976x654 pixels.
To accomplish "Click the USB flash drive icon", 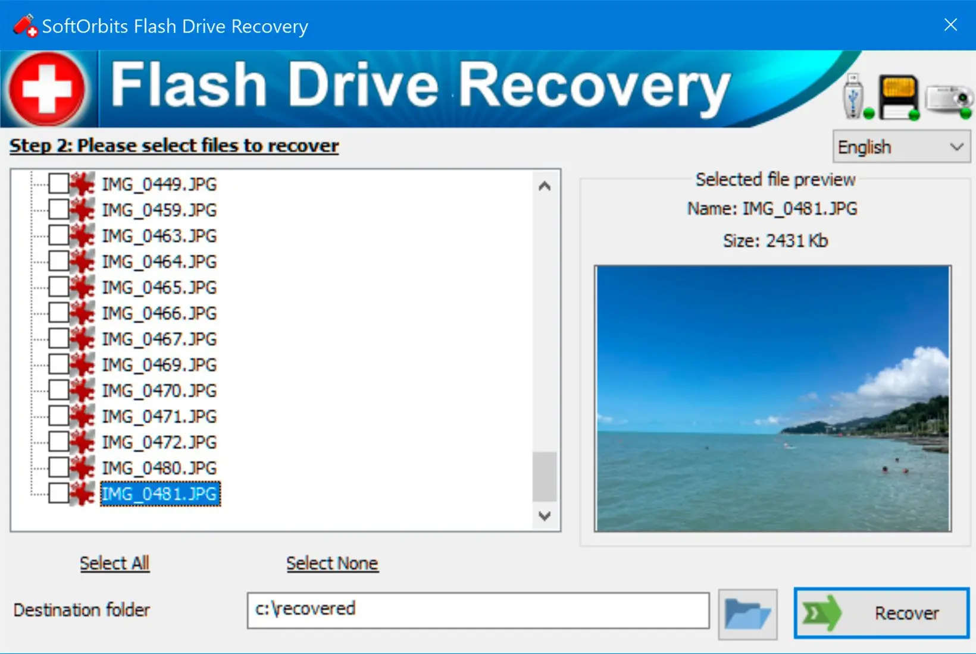I will [855, 96].
